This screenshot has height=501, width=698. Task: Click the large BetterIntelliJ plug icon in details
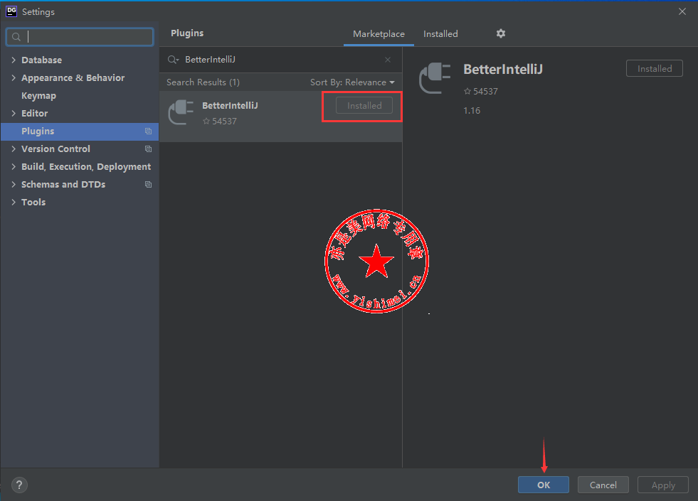(x=435, y=78)
